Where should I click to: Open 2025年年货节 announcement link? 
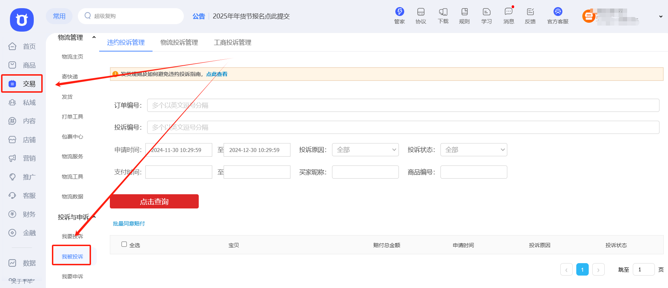pyautogui.click(x=251, y=16)
